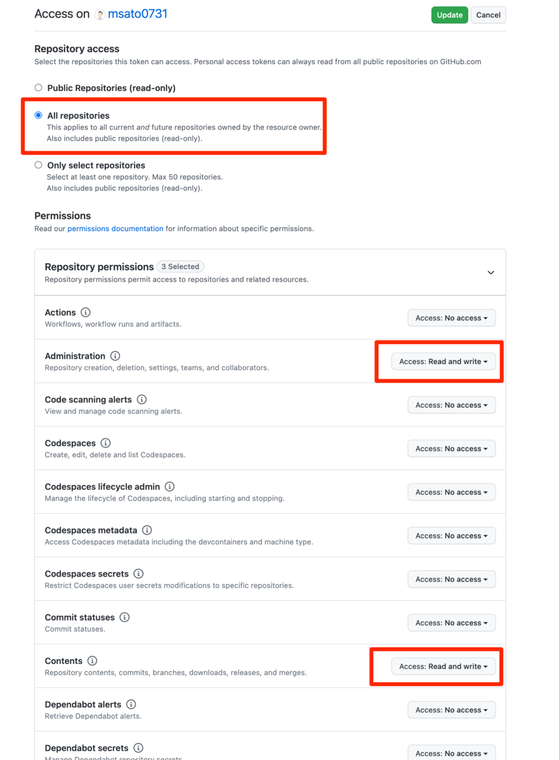This screenshot has height=760, width=559.
Task: Open the Actions access dropdown
Action: click(x=451, y=317)
